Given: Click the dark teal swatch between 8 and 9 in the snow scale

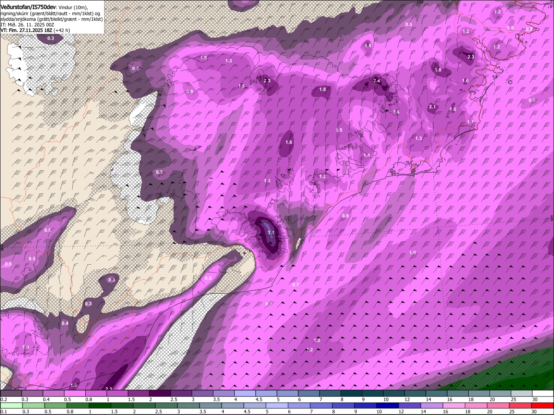Looking at the screenshot, I should pyautogui.click(x=351, y=393).
